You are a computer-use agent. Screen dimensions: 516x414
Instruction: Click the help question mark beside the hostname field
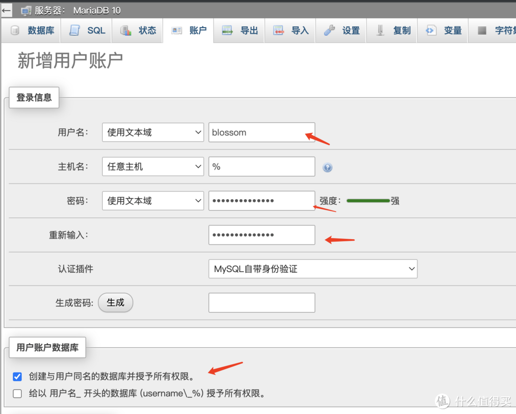(328, 167)
